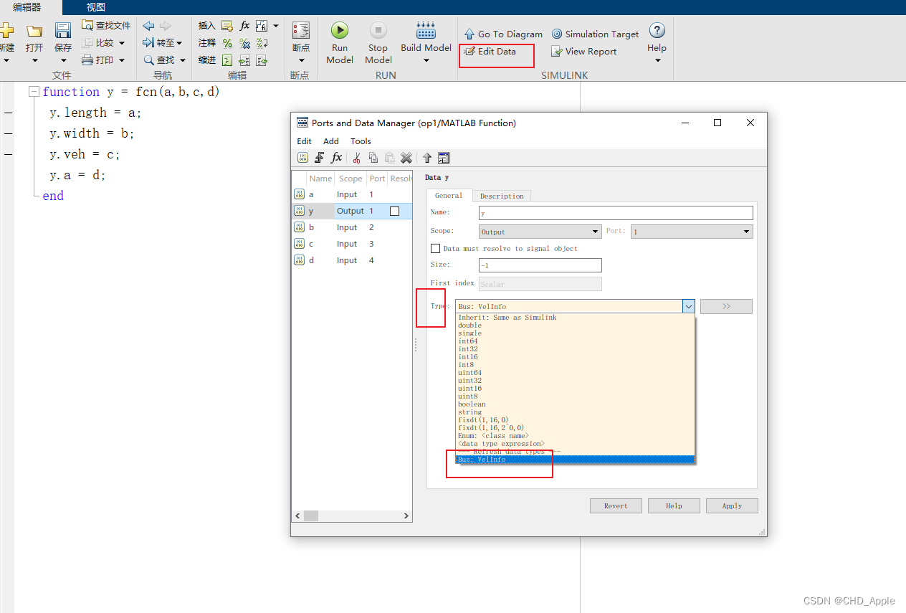The width and height of the screenshot is (906, 613).
Task: Expand the 转至 (Go To) dropdown
Action: (179, 43)
